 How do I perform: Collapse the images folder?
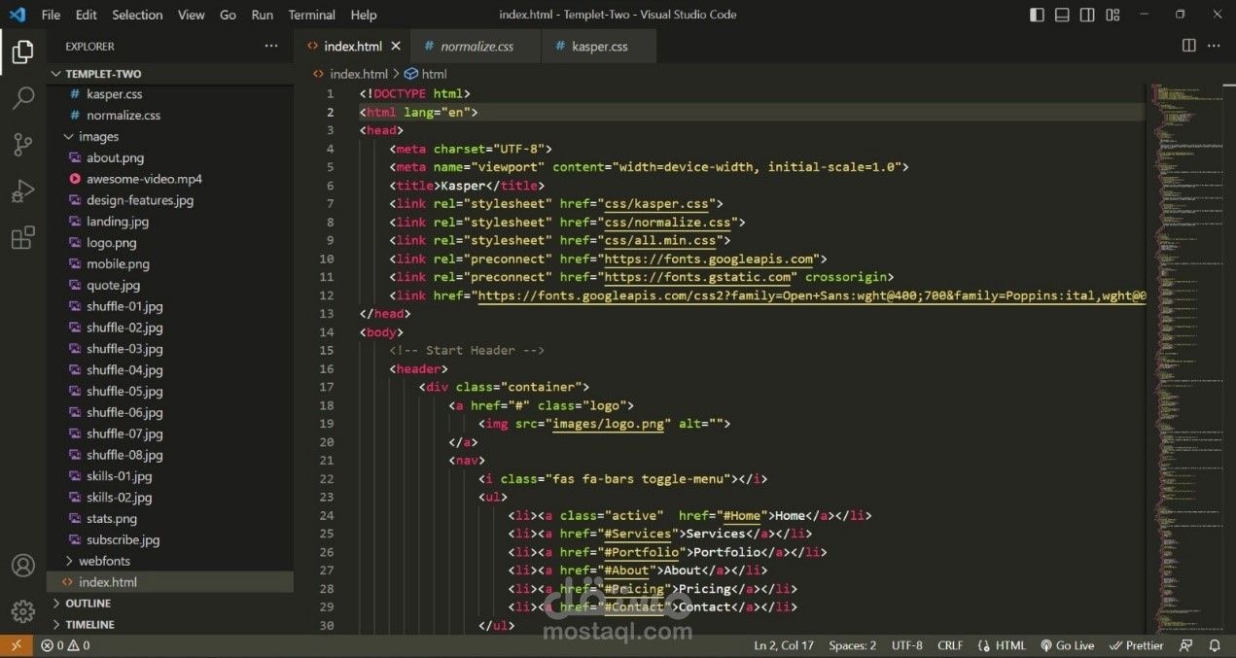click(170, 137)
